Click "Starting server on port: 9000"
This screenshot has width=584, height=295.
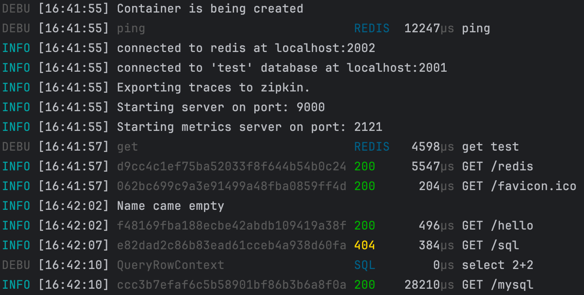[221, 107]
